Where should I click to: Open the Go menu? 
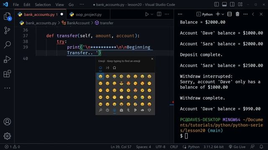click(71, 5)
